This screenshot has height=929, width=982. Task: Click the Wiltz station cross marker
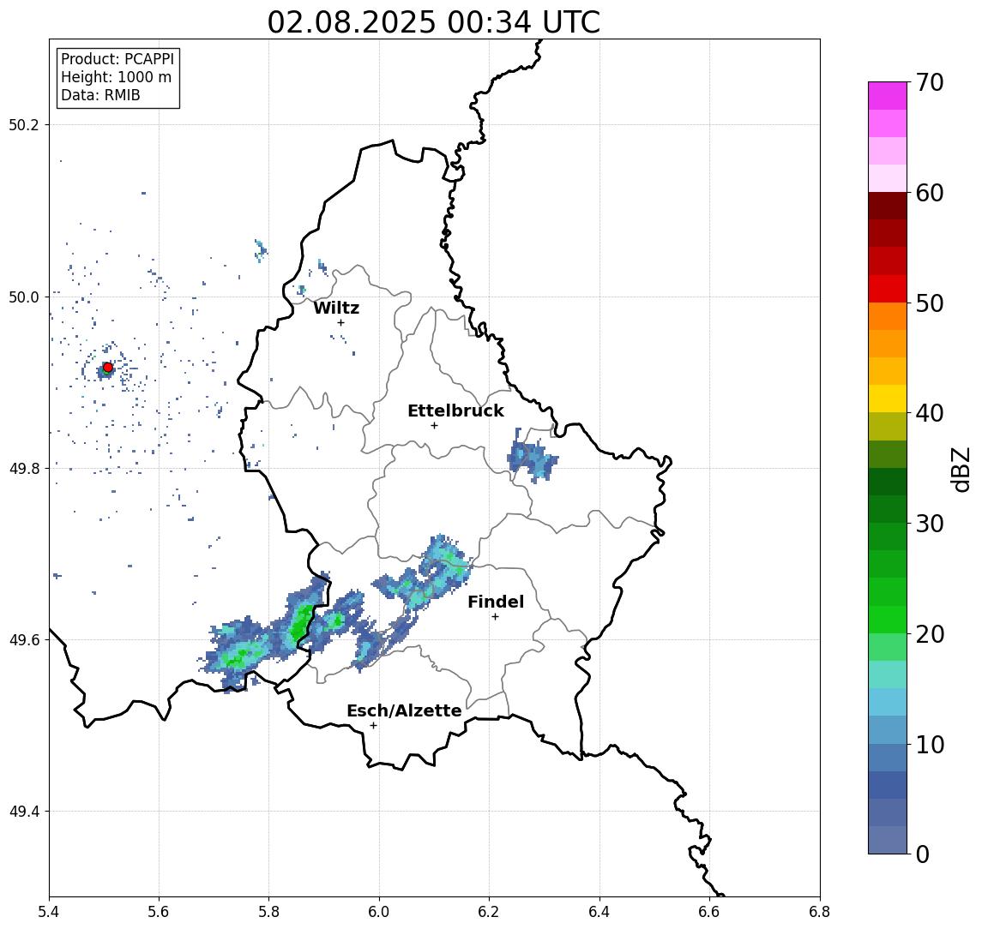coord(340,322)
